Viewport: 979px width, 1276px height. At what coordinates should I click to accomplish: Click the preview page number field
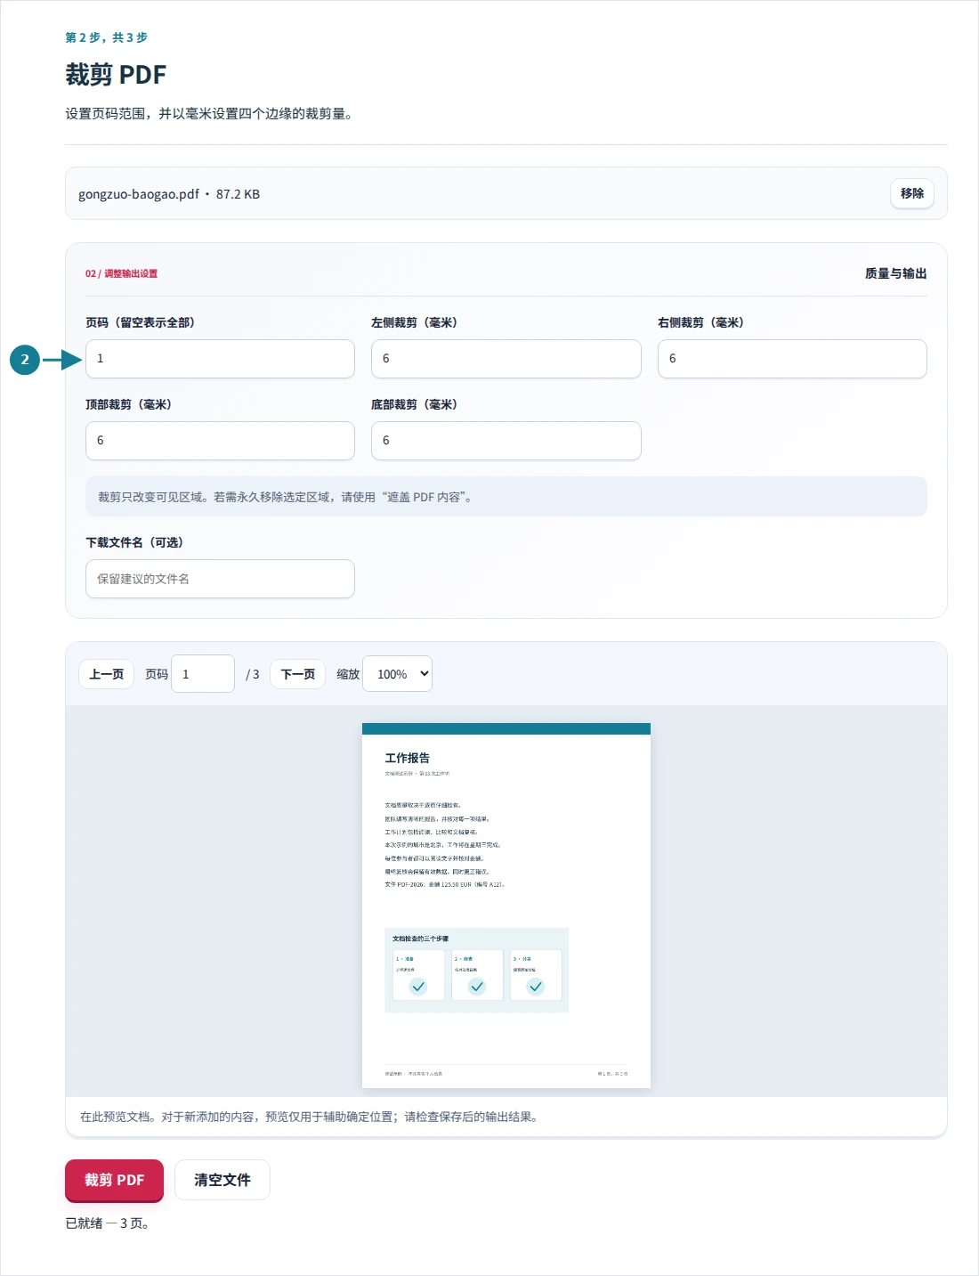203,674
